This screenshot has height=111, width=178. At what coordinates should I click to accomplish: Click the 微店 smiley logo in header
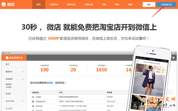pyautogui.click(x=3, y=5)
